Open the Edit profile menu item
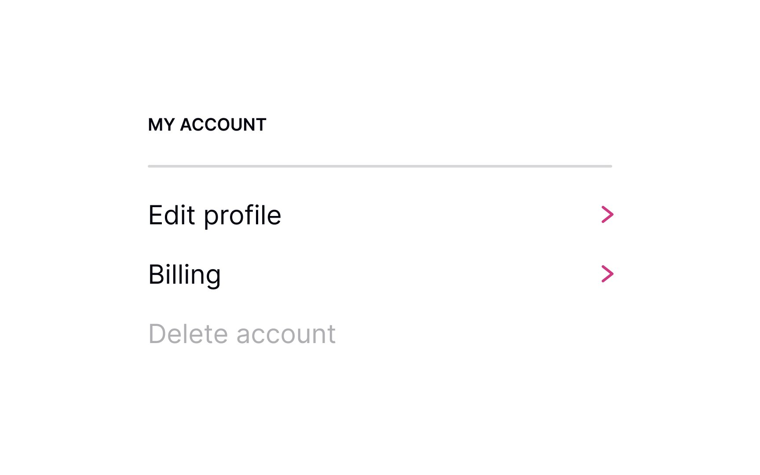The image size is (760, 475). point(215,215)
